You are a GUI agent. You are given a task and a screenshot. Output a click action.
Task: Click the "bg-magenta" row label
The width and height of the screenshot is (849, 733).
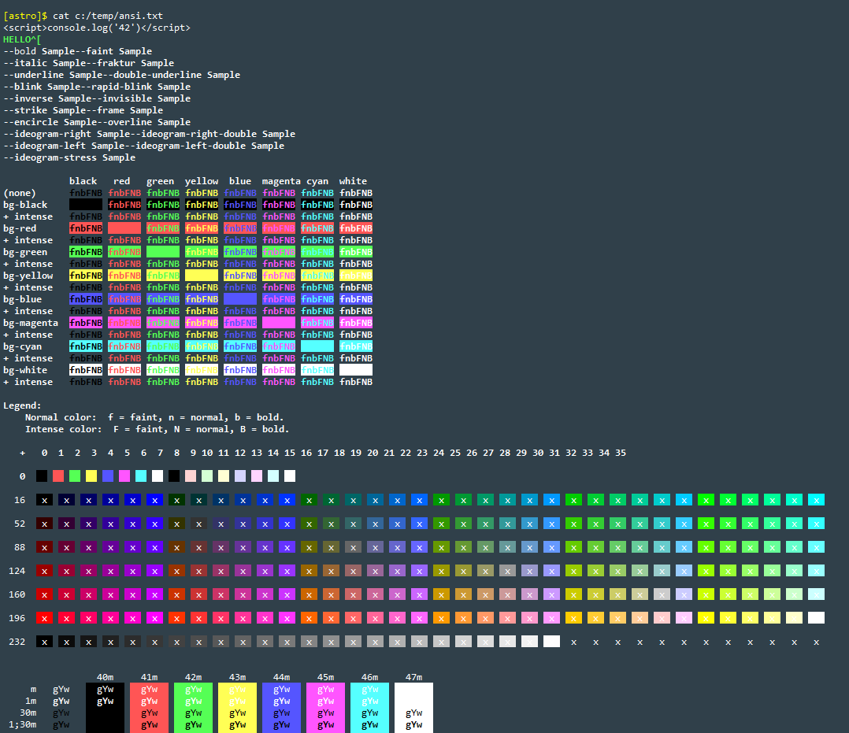point(31,323)
